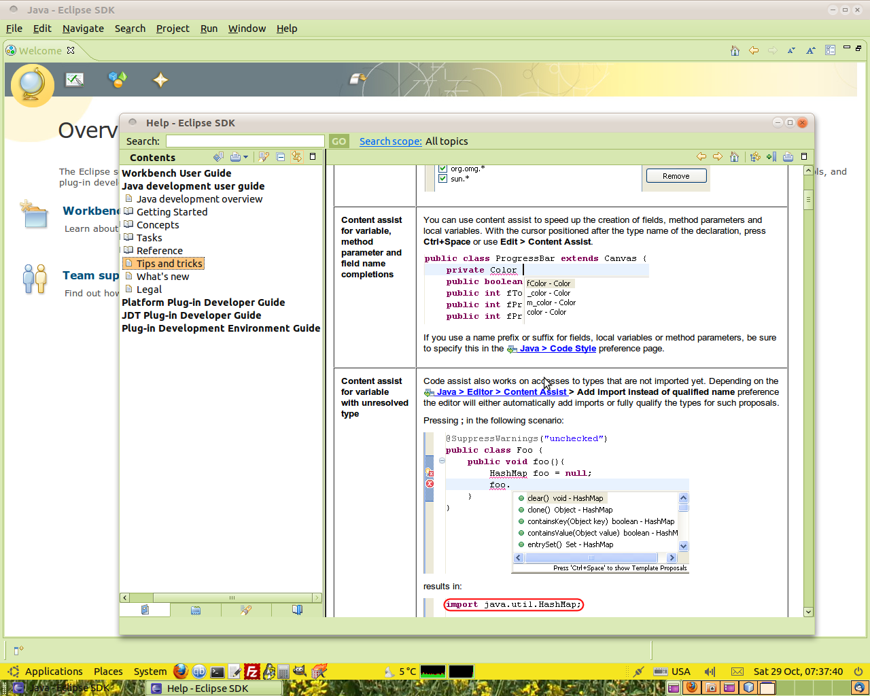Toggle Link with Contents button
Viewport: 870px width, 696px height.
click(297, 157)
